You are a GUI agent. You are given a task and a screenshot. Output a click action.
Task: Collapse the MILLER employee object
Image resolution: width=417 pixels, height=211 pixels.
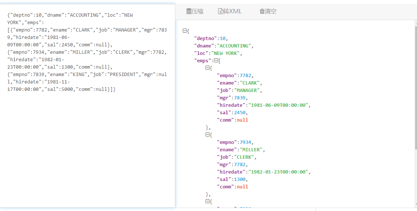[207, 135]
